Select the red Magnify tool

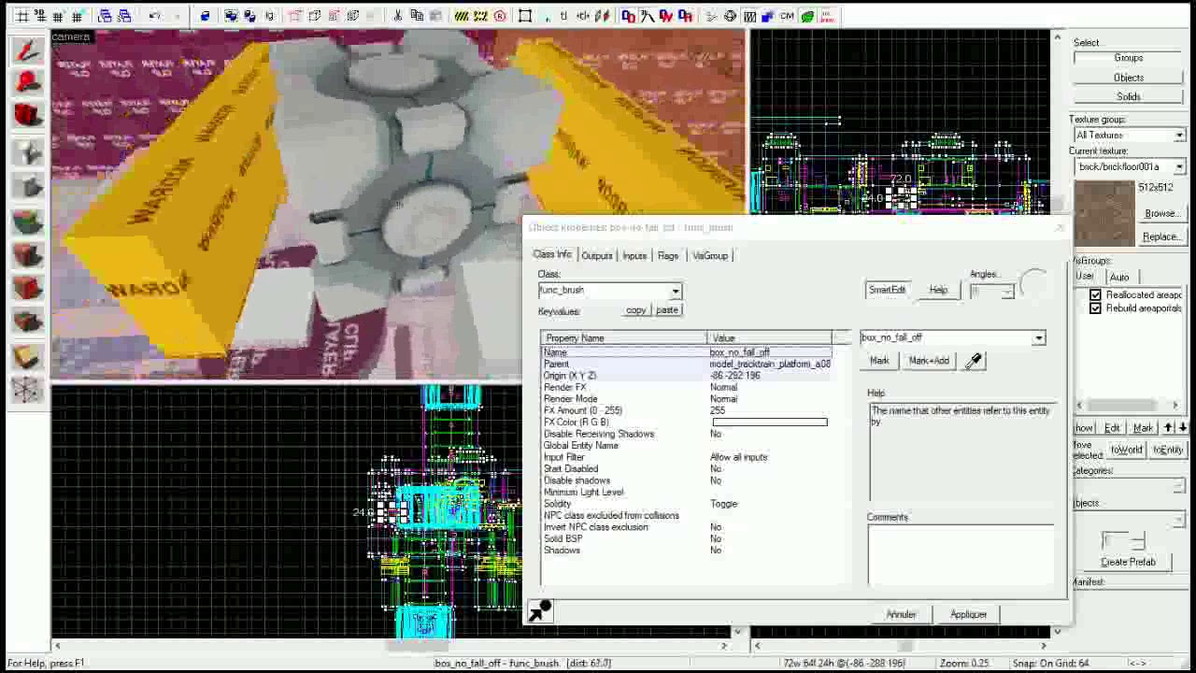[x=27, y=82]
